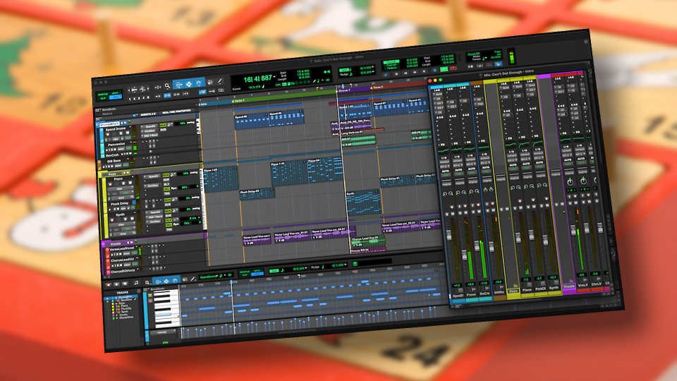Click TRACKS header in MIDI editor
The image size is (677, 381).
pos(123,292)
